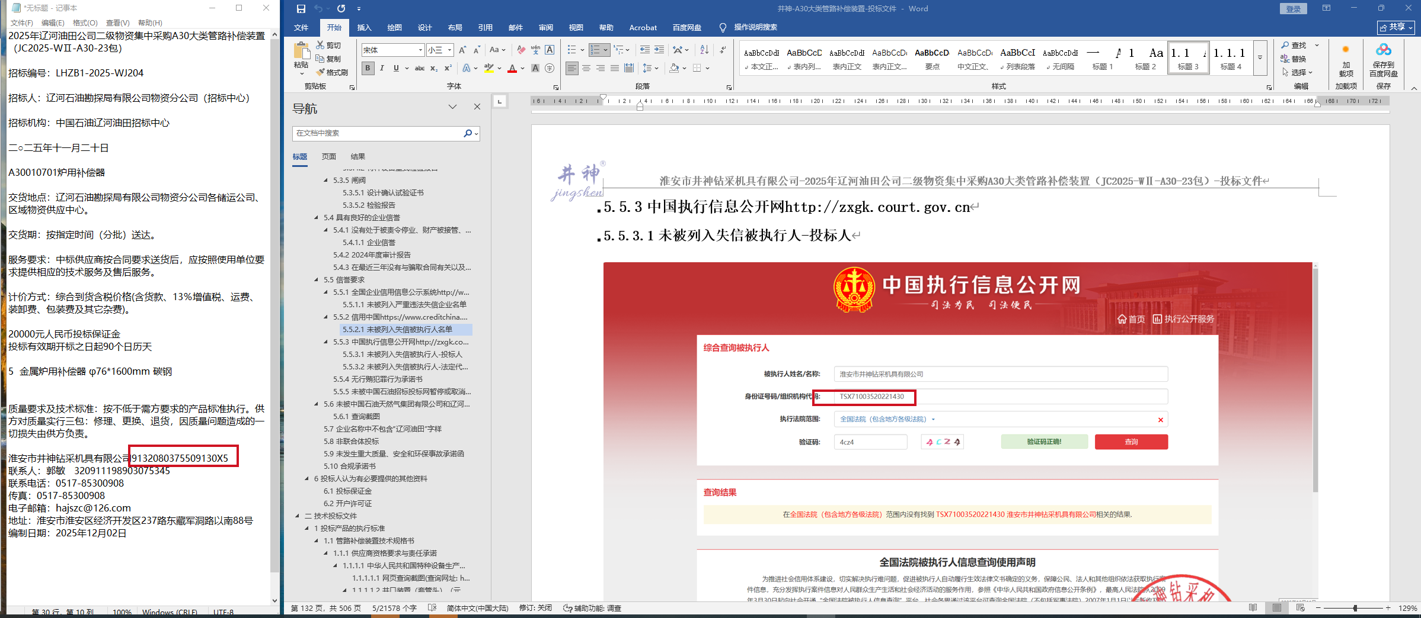Toggle Print Layout view in the status bar
The image size is (1421, 618).
[x=1276, y=608]
